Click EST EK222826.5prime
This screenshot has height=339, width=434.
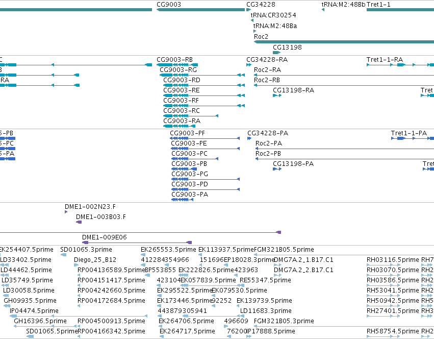(x=183, y=275)
